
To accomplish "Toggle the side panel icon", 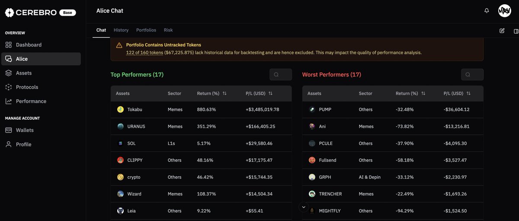I will [x=516, y=31].
